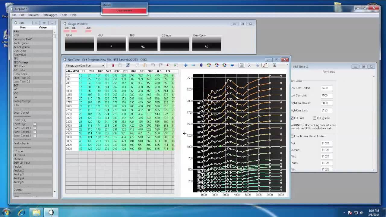The height and width of the screenshot is (217, 386).
Task: Click the edit/notepad icon in table toolbar
Action: coord(128,65)
